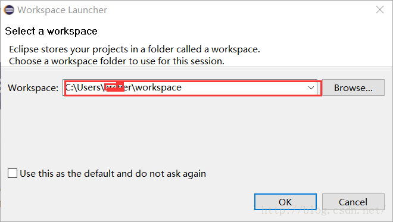Expand the Workspace path dropdown arrow
The height and width of the screenshot is (222, 393).
[311, 87]
